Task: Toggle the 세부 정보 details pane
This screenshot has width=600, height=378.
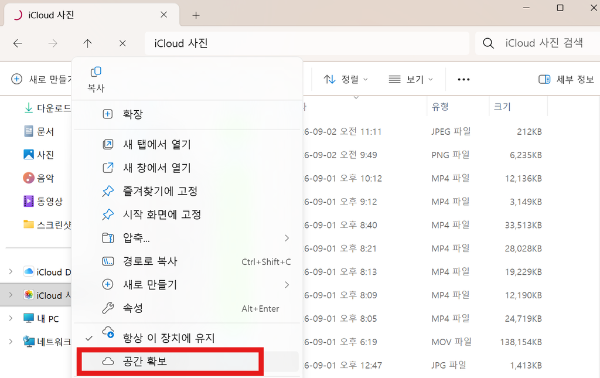Action: tap(567, 79)
